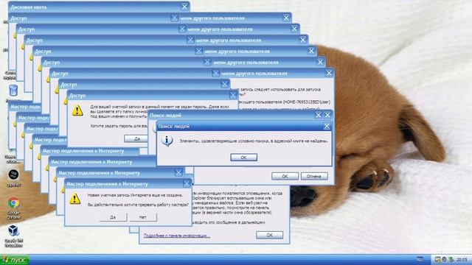Click the warning icon in front Доступ dialog
Screen dimensions: 472x265
[77, 110]
